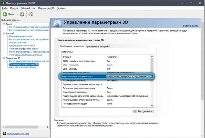Click settings list scroll up arrow

click(152, 56)
